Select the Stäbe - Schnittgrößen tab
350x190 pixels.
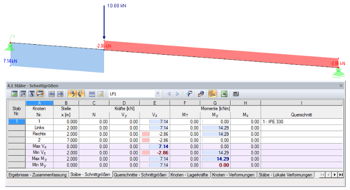coord(90,175)
